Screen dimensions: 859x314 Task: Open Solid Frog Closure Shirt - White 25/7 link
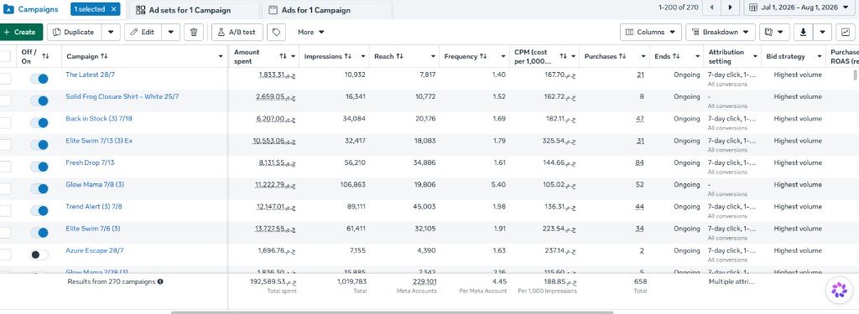pyautogui.click(x=122, y=97)
